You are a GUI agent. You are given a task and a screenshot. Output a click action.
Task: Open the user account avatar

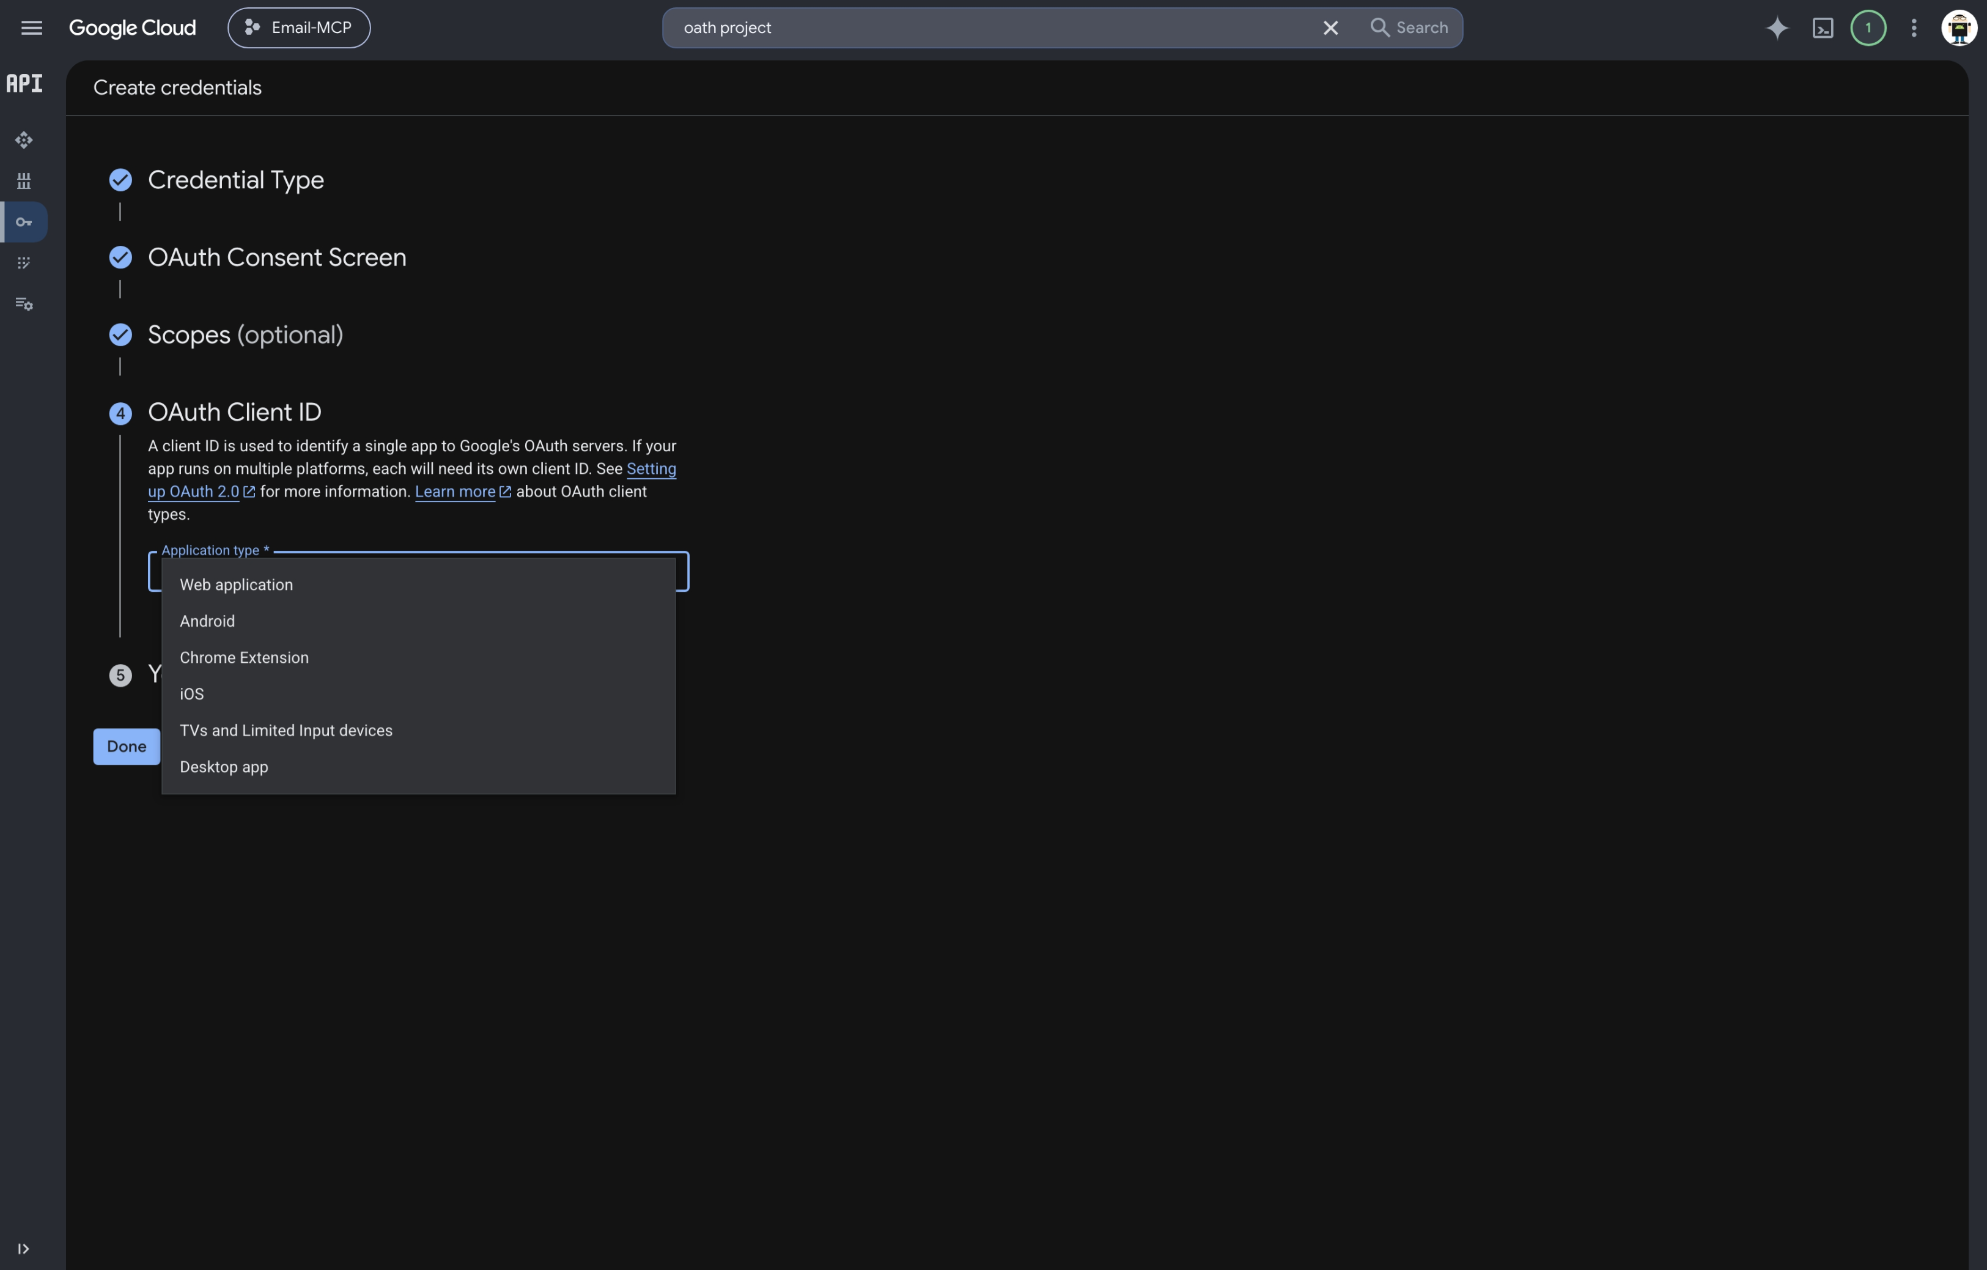1958,28
